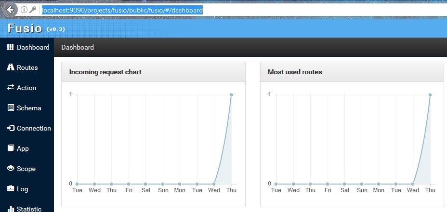Click the last Wed data point in Incoming request chart
The image size is (447, 212).
(x=214, y=184)
